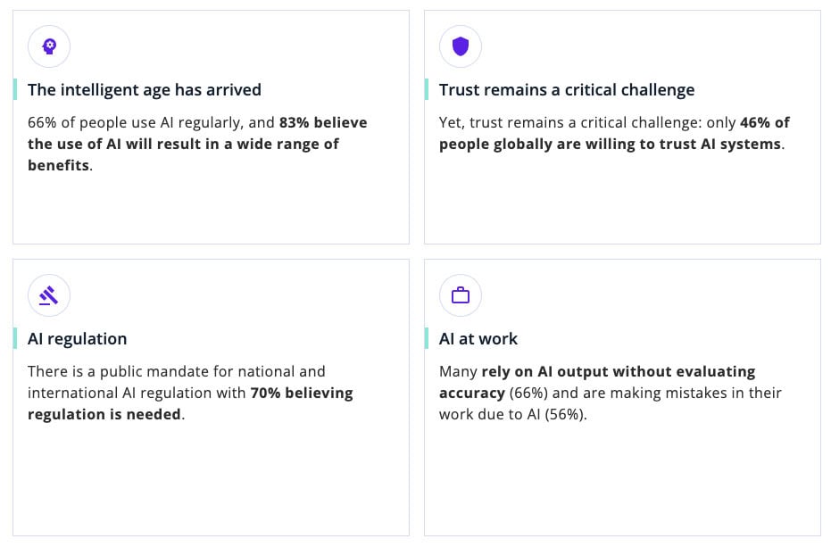Screen dimensions: 831x547
Task: Click bold "46% of people globally" statistic
Action: coord(764,122)
